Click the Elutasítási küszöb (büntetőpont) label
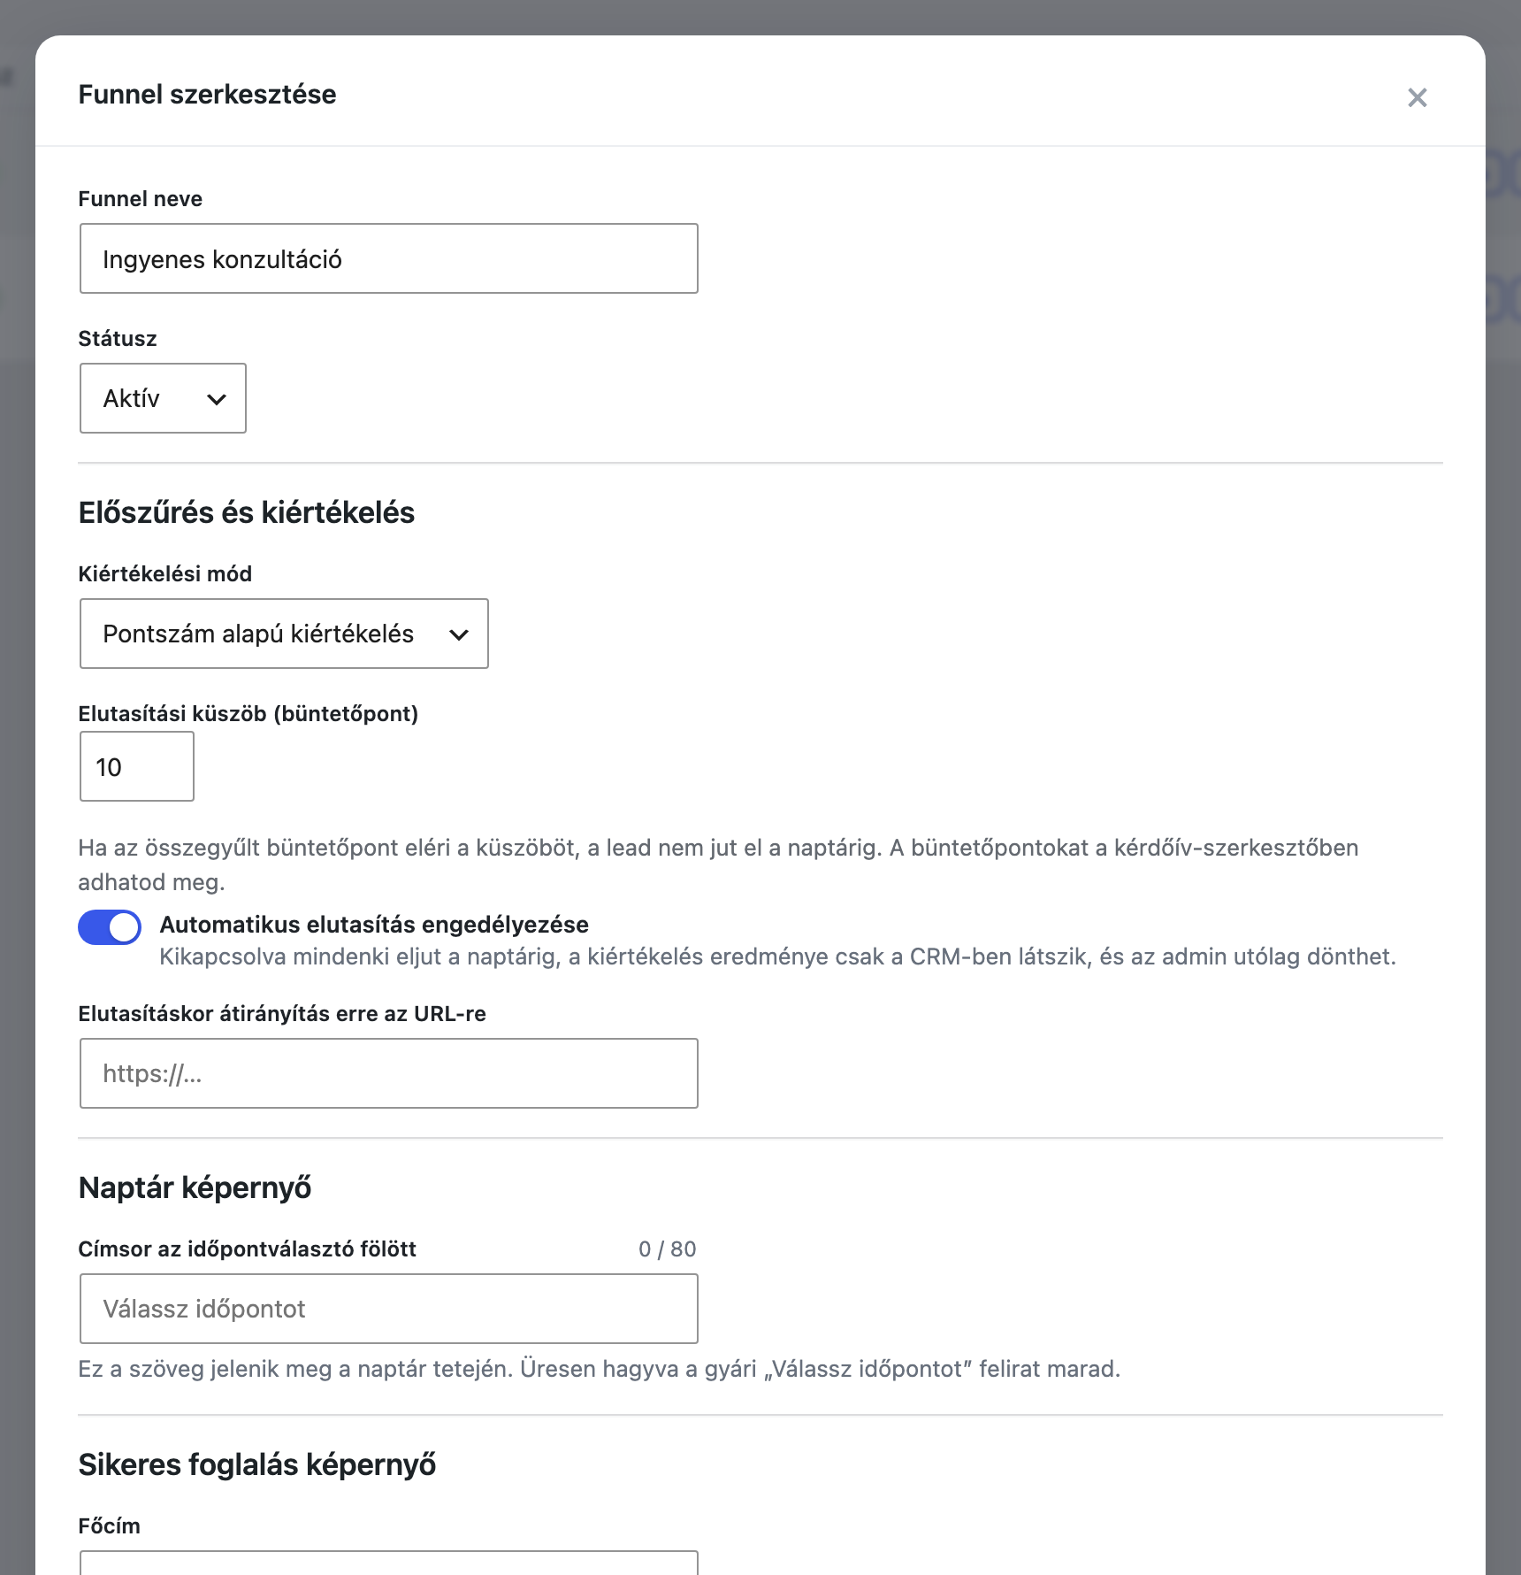This screenshot has height=1575, width=1521. (248, 714)
